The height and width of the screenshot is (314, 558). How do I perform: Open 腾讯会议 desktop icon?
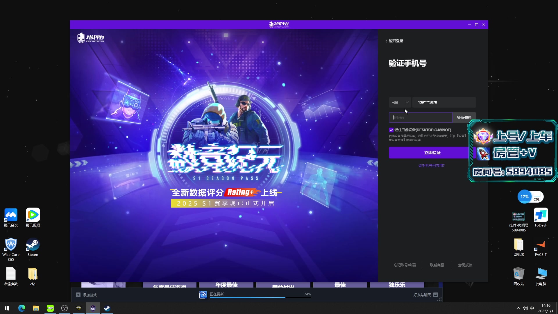11,218
